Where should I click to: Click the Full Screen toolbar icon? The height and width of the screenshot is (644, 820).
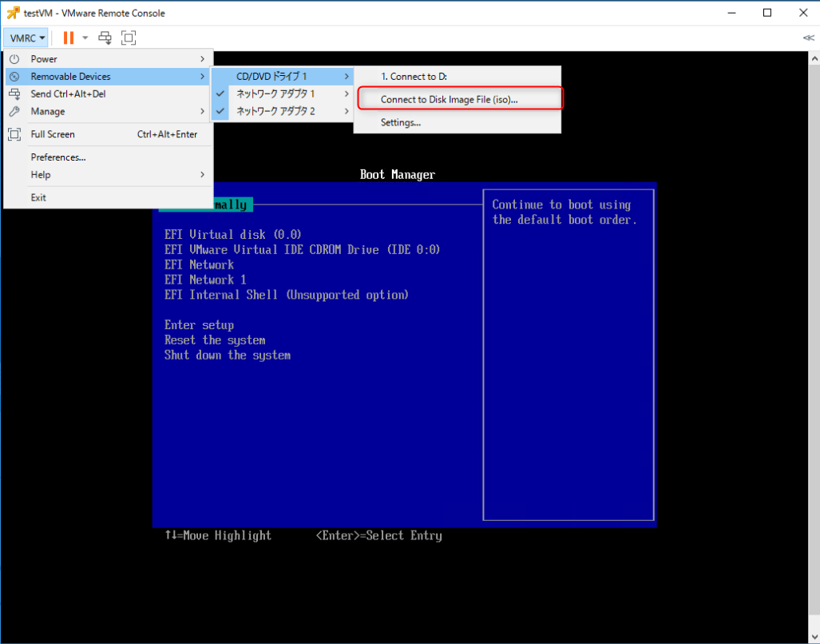tap(128, 38)
